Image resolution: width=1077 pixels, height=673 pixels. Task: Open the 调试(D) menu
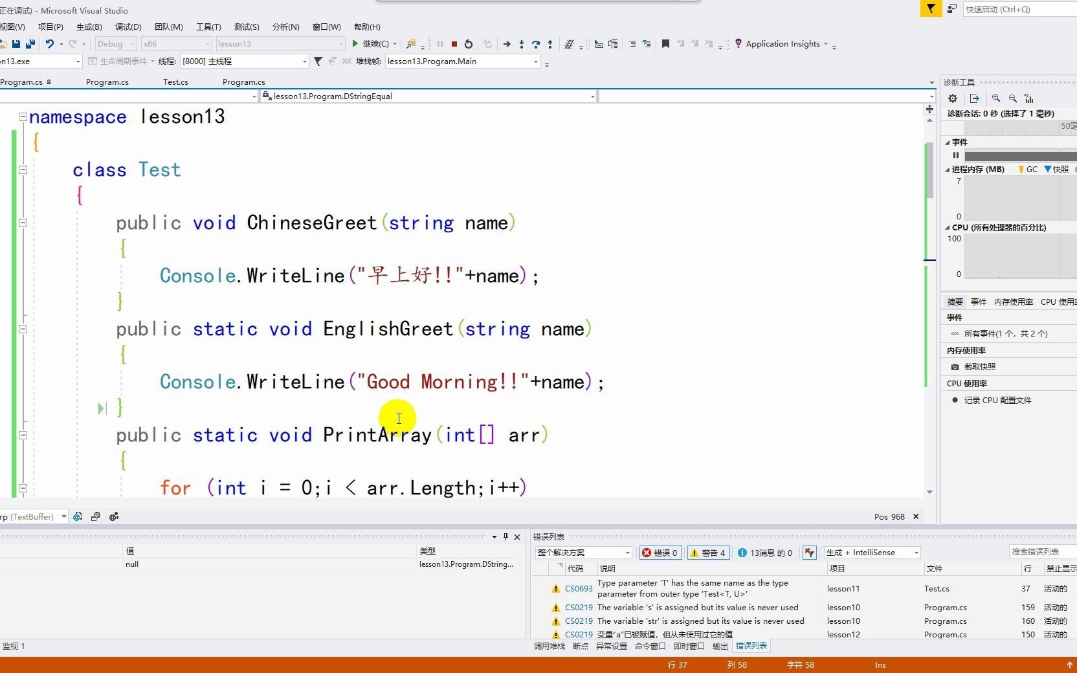pos(128,27)
